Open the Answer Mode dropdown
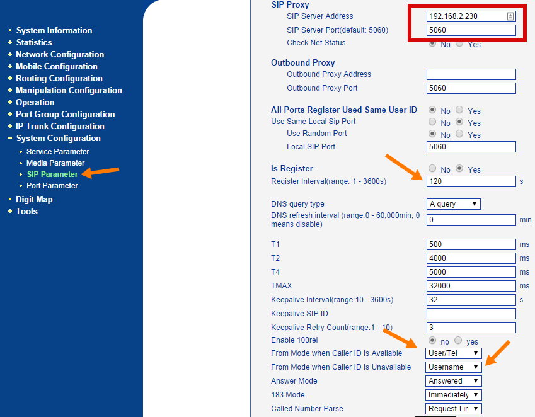535x417 pixels. pos(454,381)
